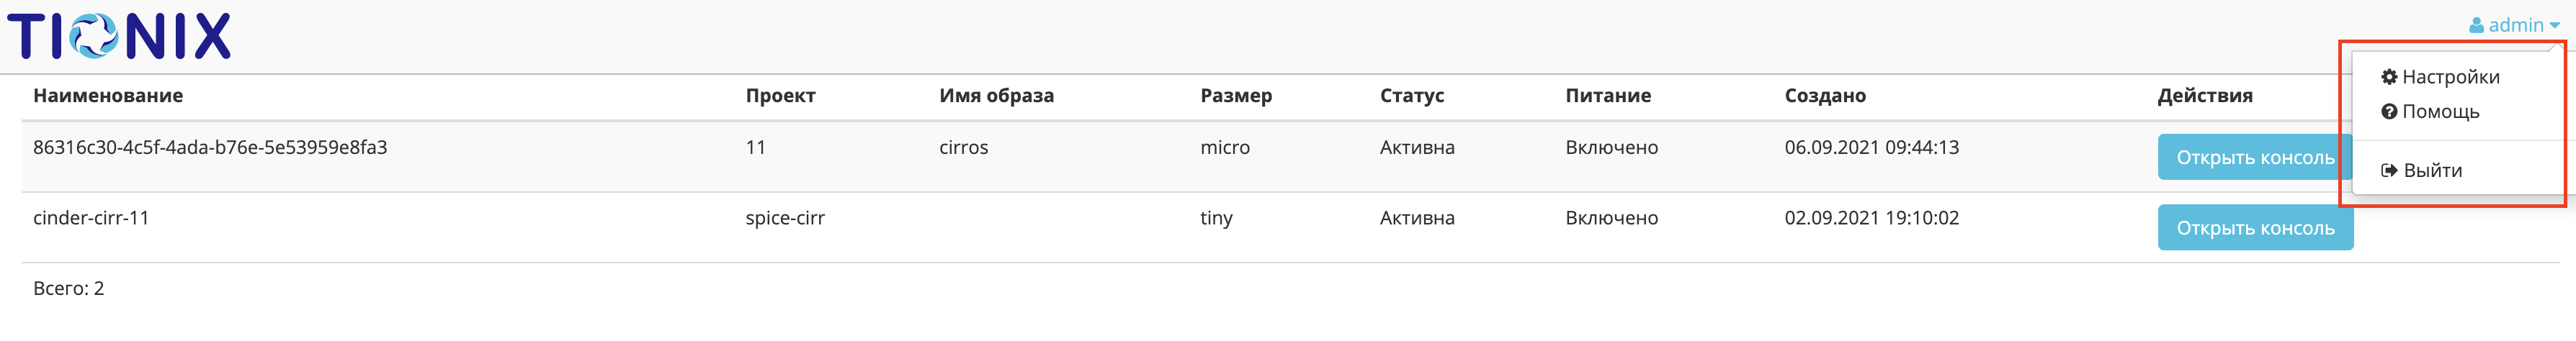Click the Проект column header

coord(780,96)
